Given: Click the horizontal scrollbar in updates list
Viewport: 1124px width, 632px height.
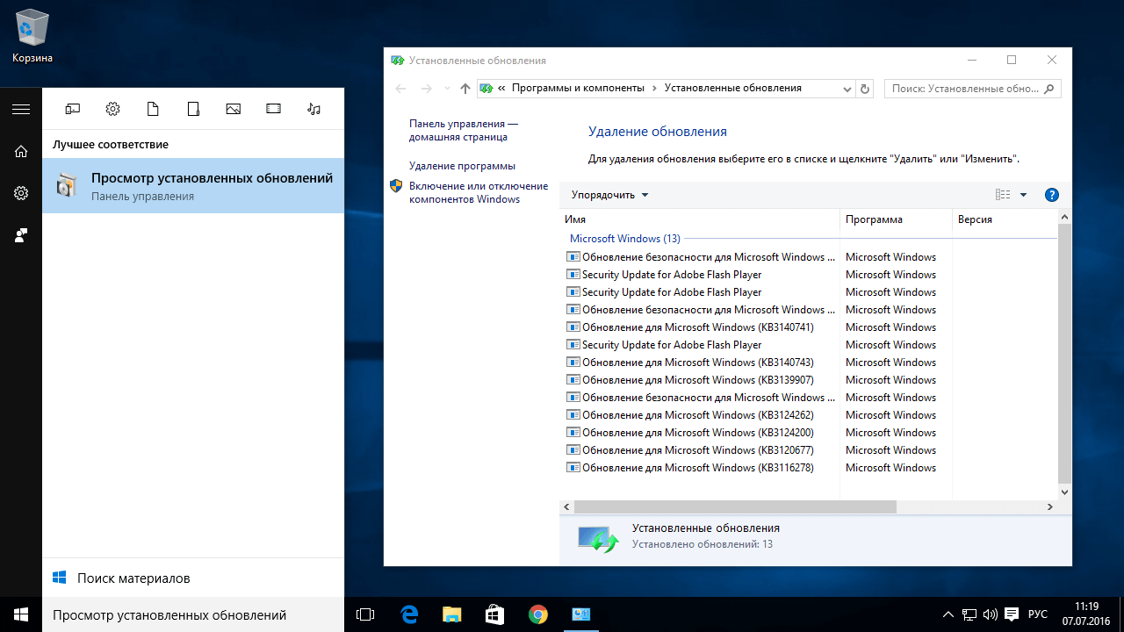Looking at the screenshot, I should click(735, 506).
